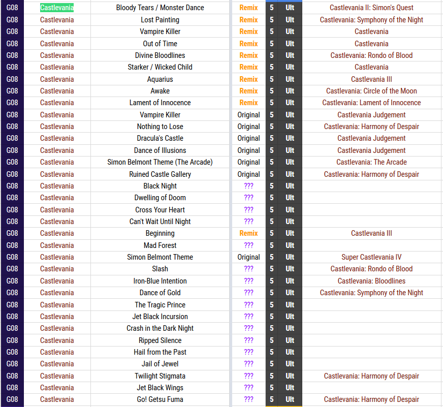Click the ??? cell next to Black Night
The width and height of the screenshot is (443, 407).
248,186
